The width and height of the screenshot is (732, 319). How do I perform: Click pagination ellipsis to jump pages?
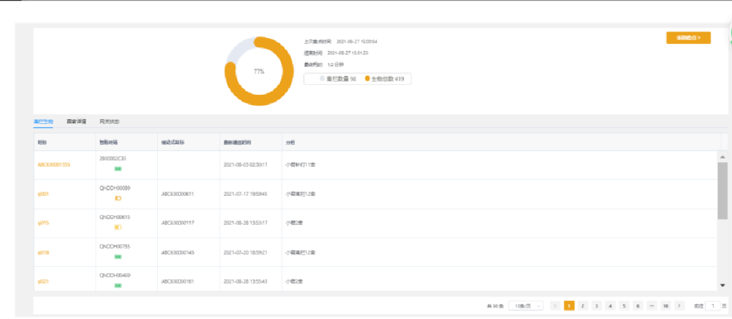tap(652, 306)
